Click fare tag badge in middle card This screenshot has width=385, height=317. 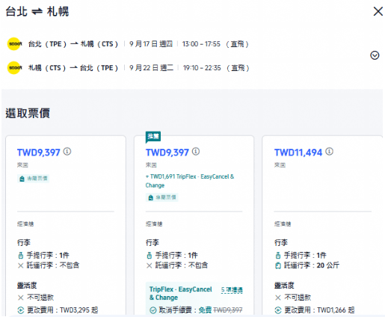point(161,197)
